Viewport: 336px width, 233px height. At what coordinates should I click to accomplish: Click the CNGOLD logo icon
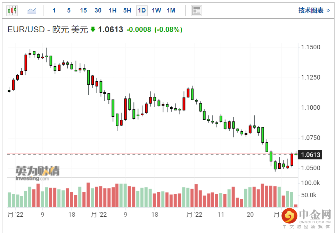289,216
